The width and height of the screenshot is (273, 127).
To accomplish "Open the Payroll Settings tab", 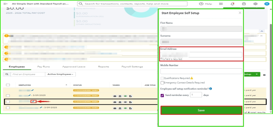I will click(x=132, y=67).
